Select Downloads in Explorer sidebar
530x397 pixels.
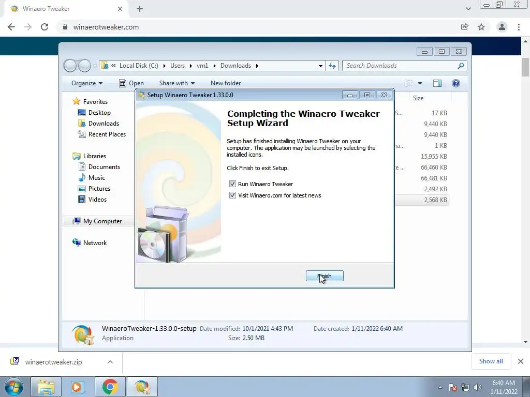pyautogui.click(x=104, y=123)
